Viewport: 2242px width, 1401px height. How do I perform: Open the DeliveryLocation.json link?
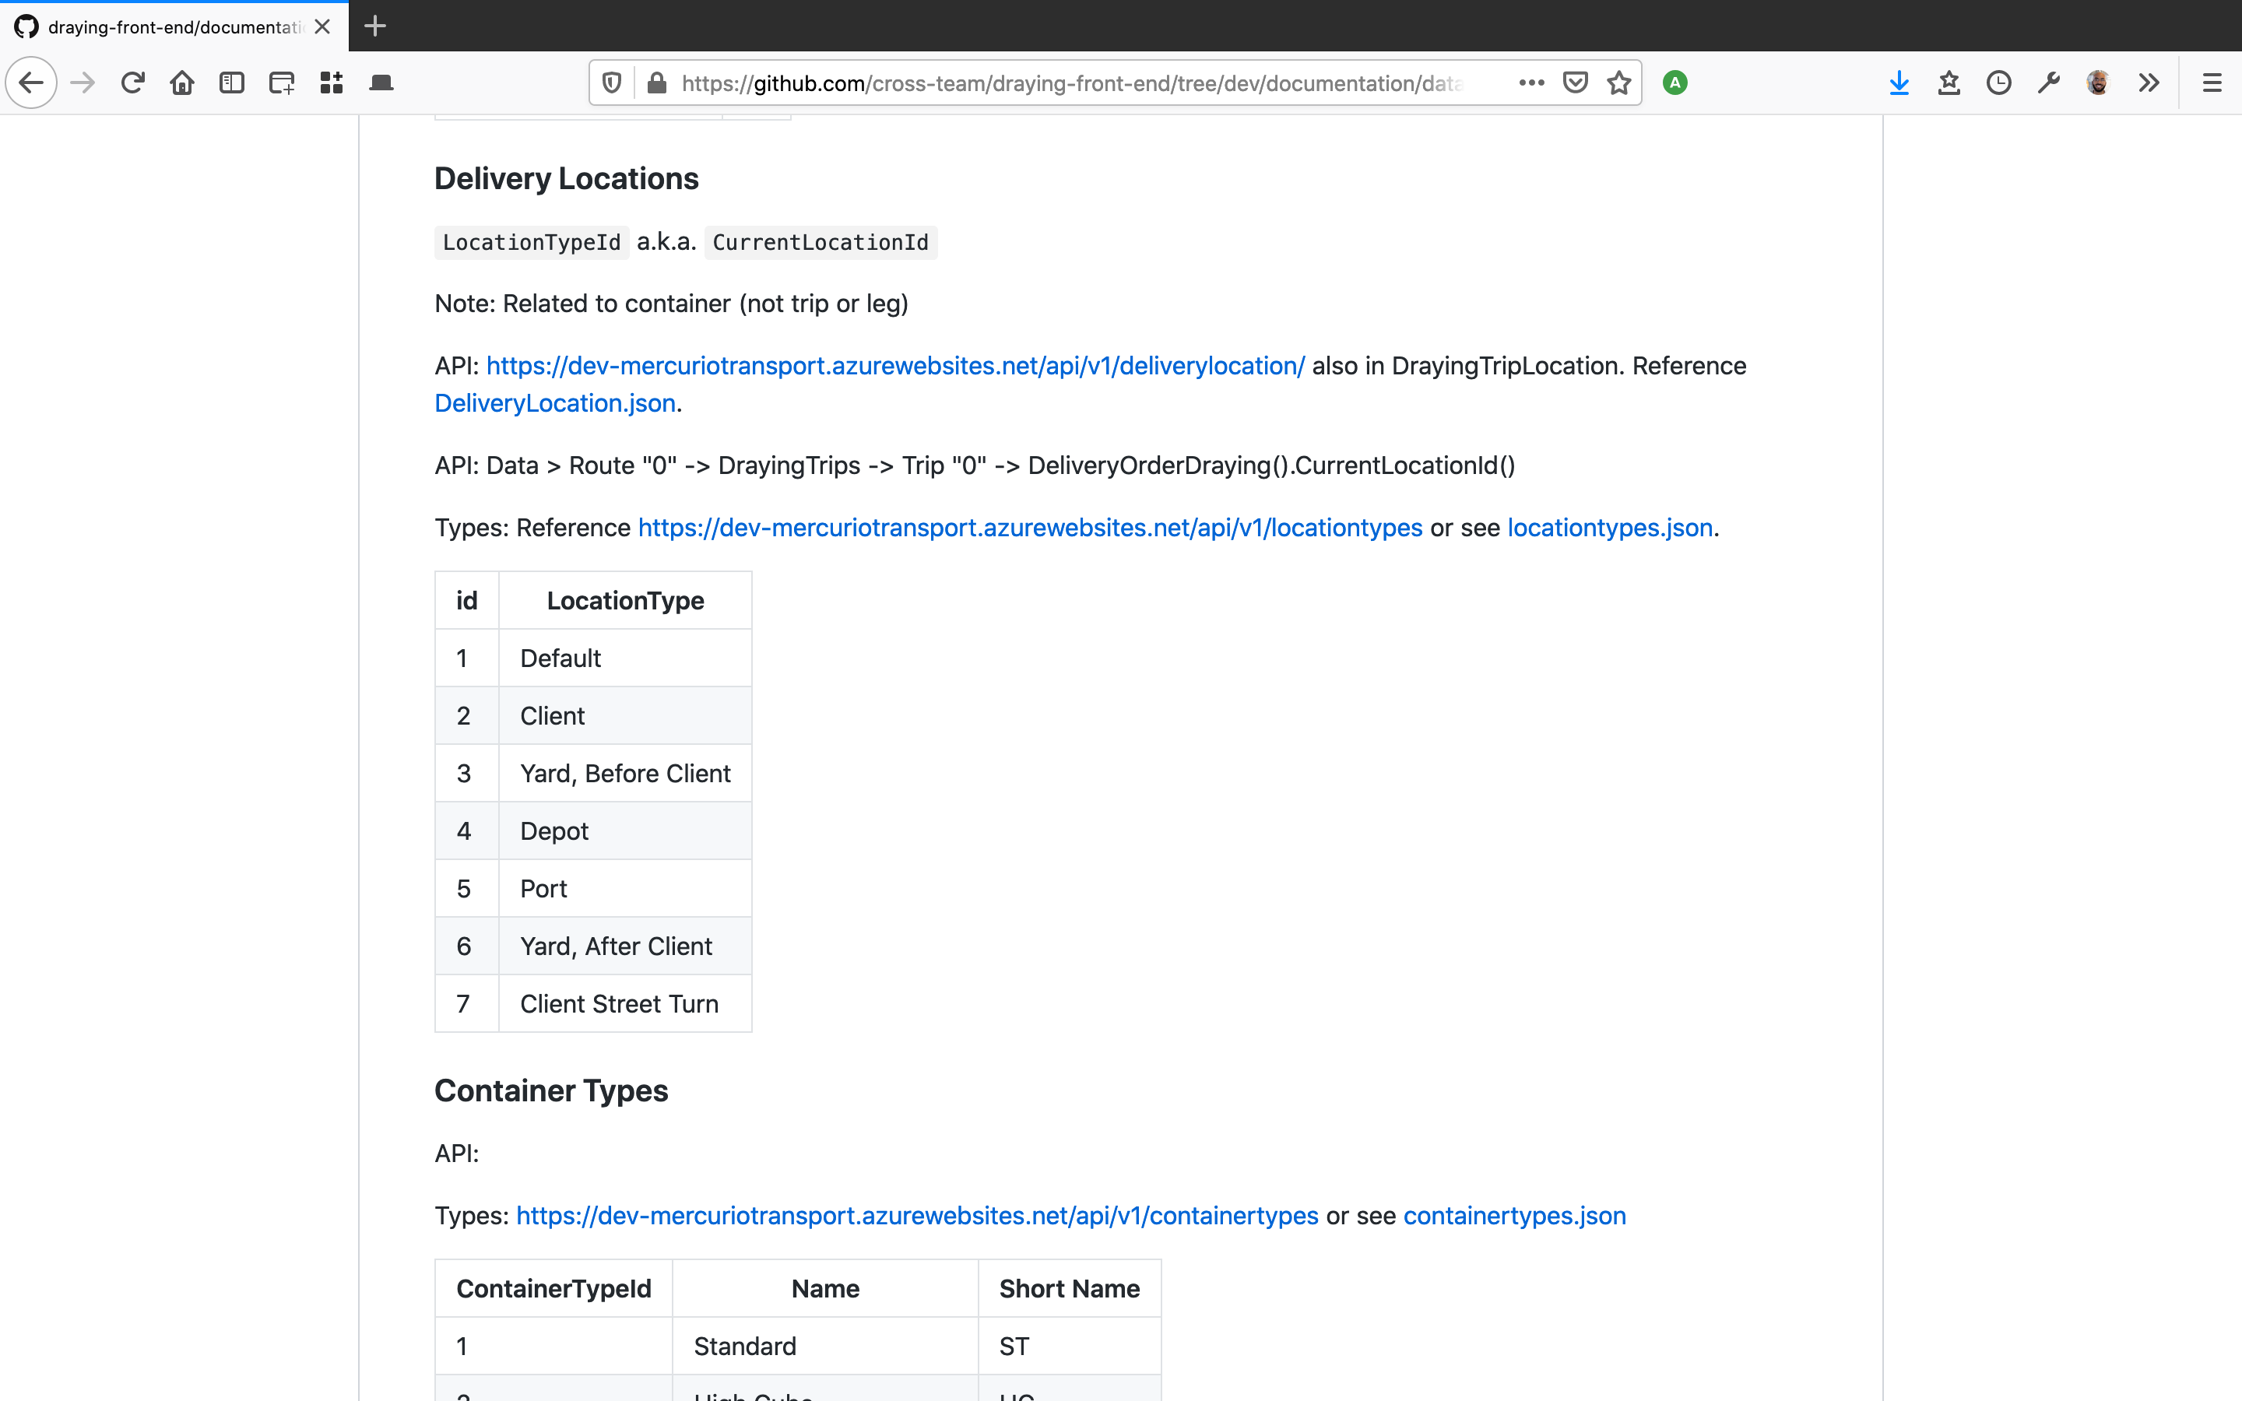(x=554, y=403)
